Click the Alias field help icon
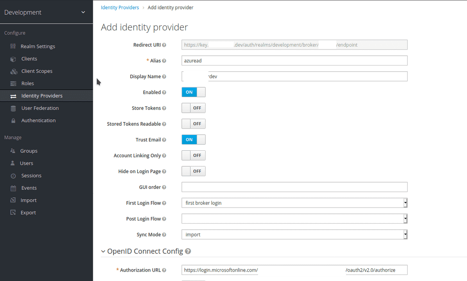467x281 pixels. [164, 60]
